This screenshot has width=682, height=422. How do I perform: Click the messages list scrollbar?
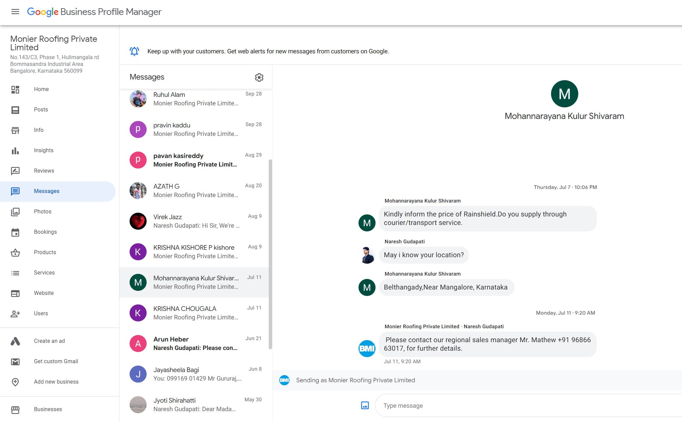[270, 254]
